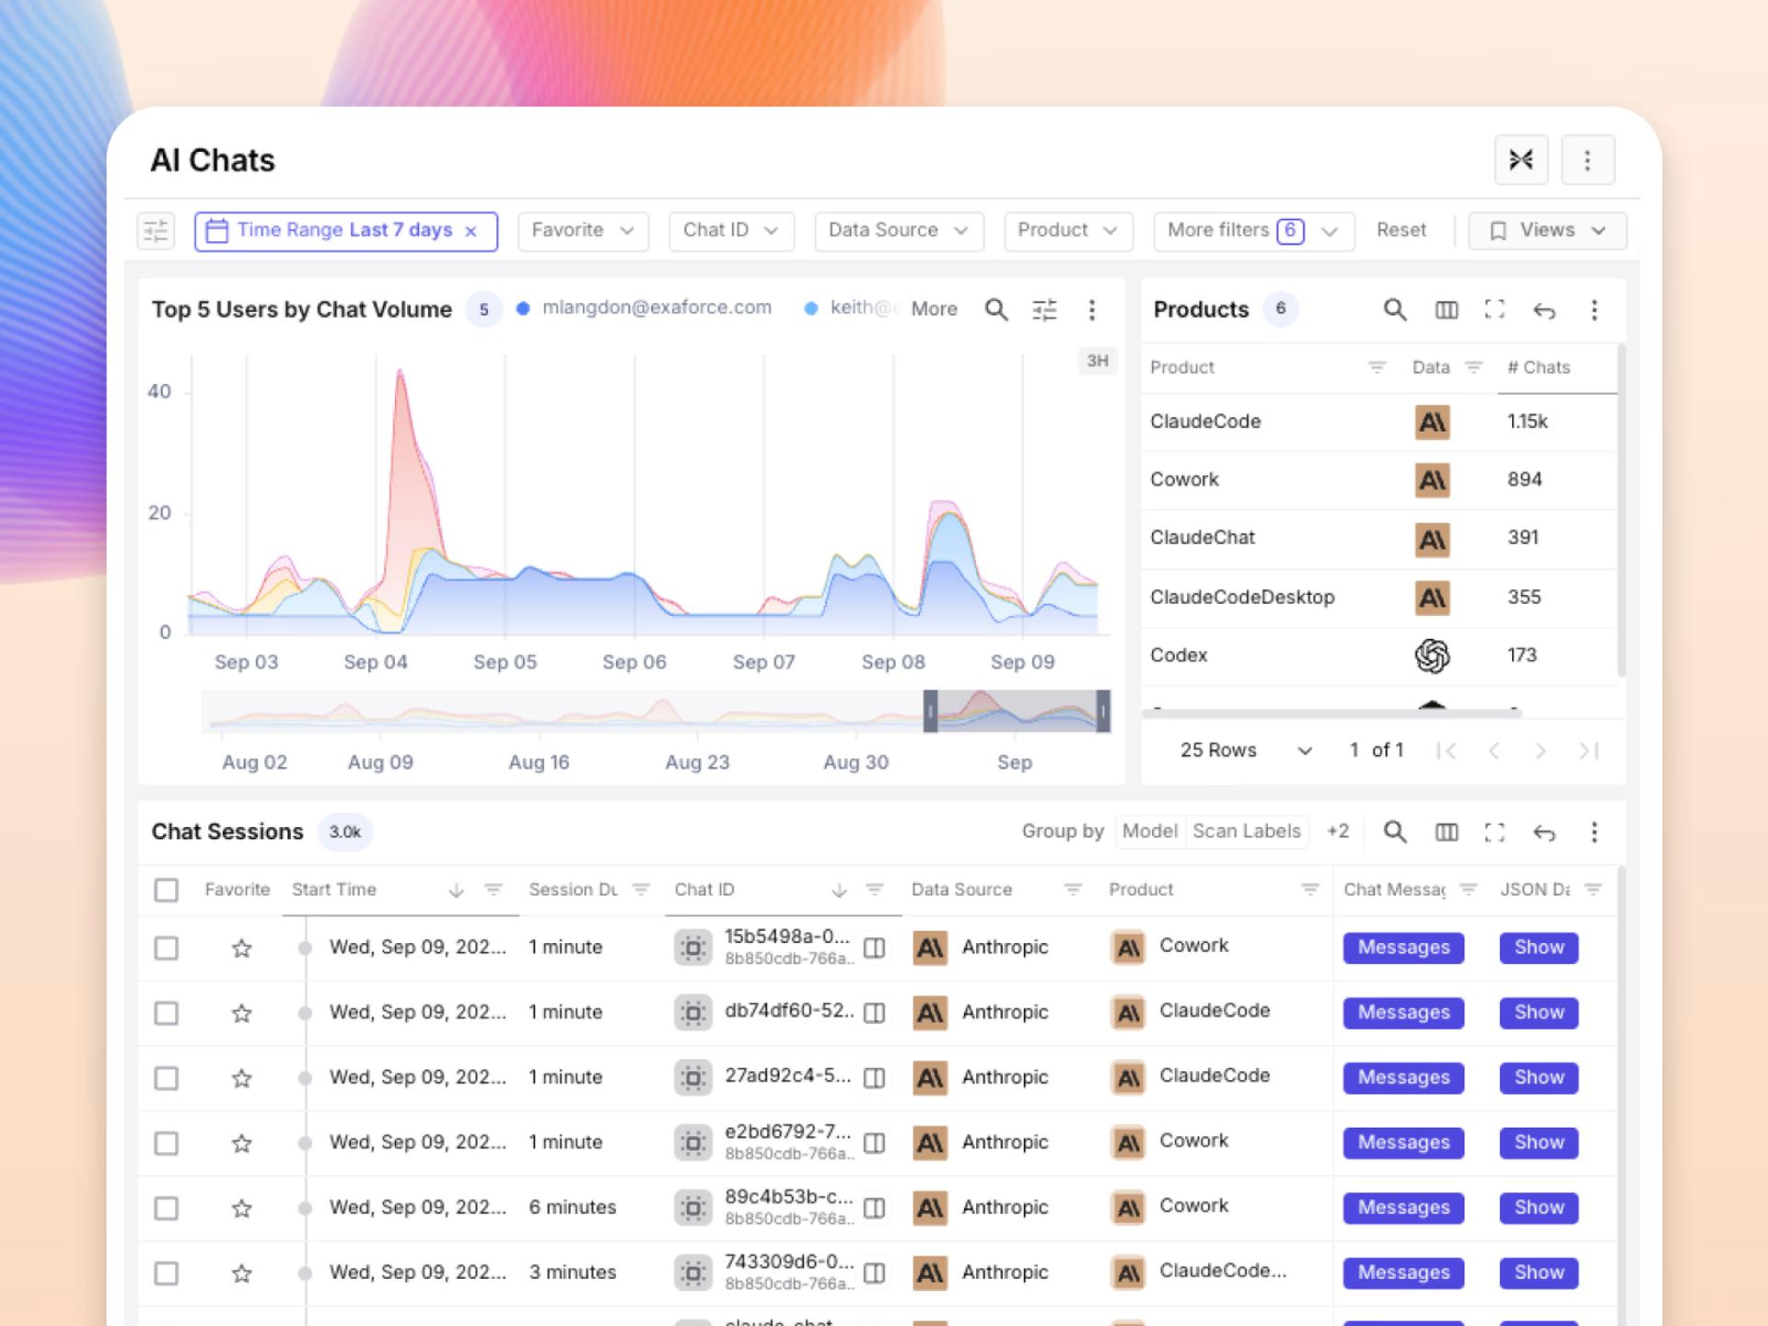Viewport: 1768px width, 1326px height.
Task: Filter the Product column in Products table
Action: [x=1377, y=367]
